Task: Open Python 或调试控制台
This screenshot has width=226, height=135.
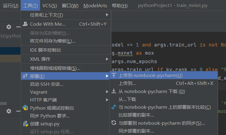Action: pyautogui.click(x=65, y=108)
